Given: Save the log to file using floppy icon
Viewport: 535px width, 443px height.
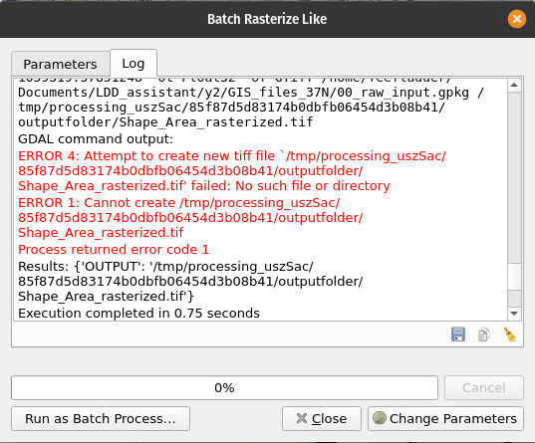Looking at the screenshot, I should pos(458,334).
